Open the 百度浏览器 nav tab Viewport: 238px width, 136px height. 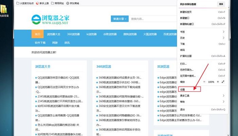(170, 34)
